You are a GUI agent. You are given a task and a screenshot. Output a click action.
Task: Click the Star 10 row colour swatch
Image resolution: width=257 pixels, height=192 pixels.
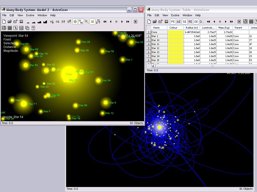pyautogui.click(x=175, y=40)
